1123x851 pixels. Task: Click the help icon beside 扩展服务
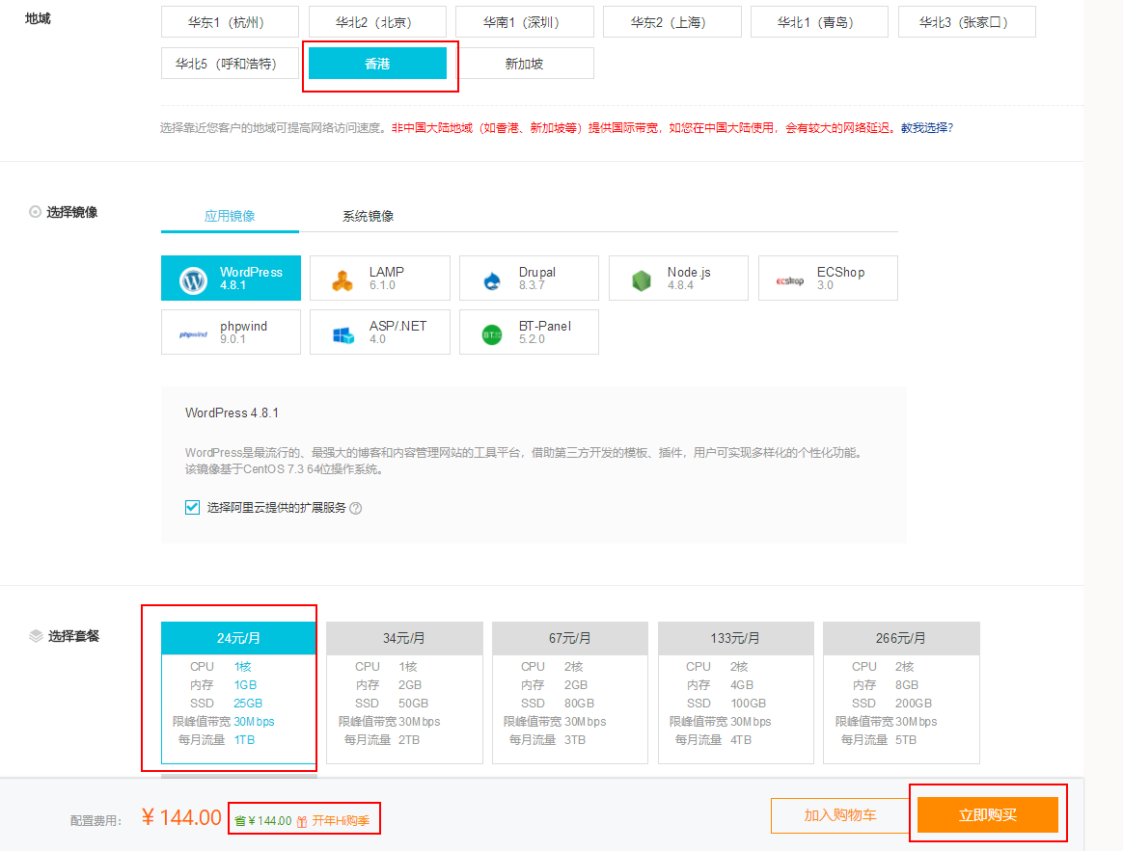click(x=356, y=508)
